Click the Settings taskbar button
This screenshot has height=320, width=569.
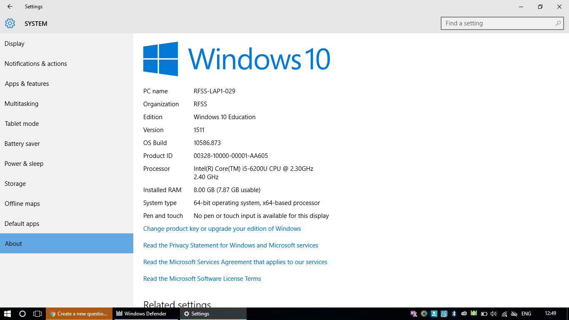(213, 314)
